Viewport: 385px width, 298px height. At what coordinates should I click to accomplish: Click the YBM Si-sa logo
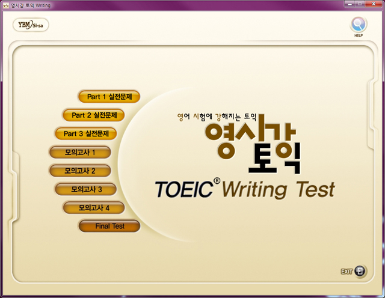[x=31, y=25]
